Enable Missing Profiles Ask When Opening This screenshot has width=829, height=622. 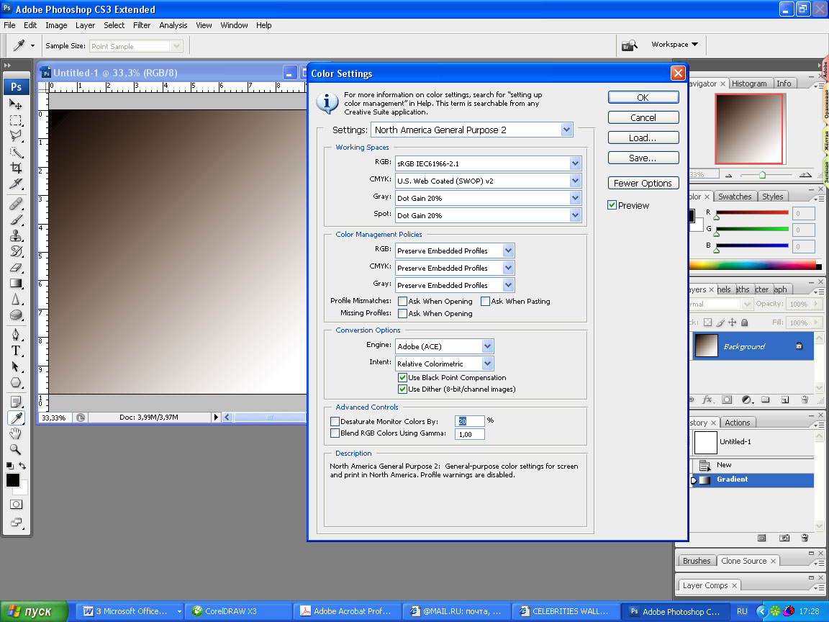[402, 314]
